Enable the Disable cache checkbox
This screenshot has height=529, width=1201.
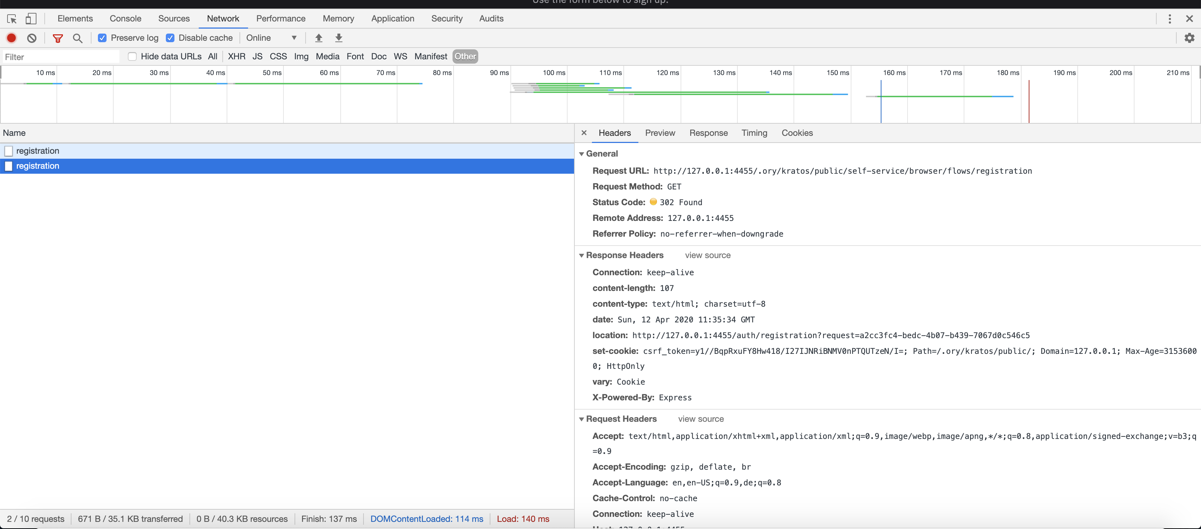tap(169, 38)
